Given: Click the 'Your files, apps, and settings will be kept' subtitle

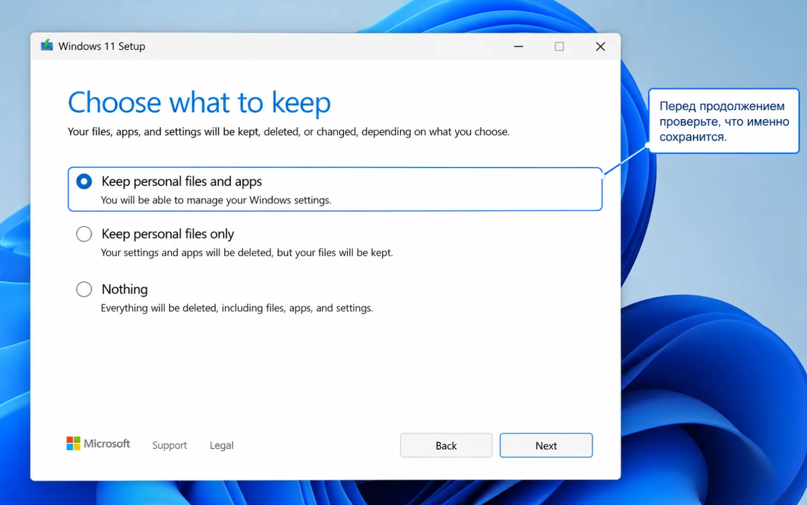Looking at the screenshot, I should (x=289, y=132).
